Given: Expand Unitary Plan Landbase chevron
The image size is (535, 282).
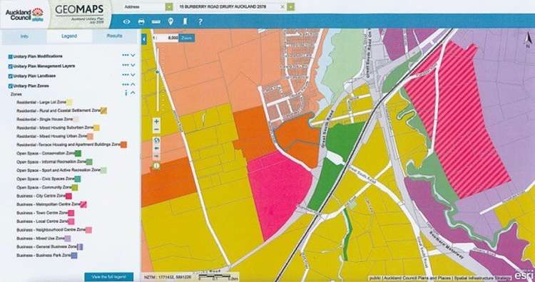Looking at the screenshot, I should tap(133, 75).
